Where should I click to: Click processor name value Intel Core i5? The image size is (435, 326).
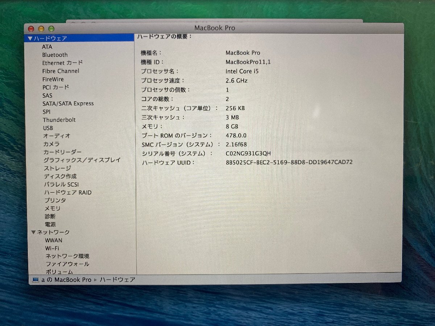(x=242, y=71)
